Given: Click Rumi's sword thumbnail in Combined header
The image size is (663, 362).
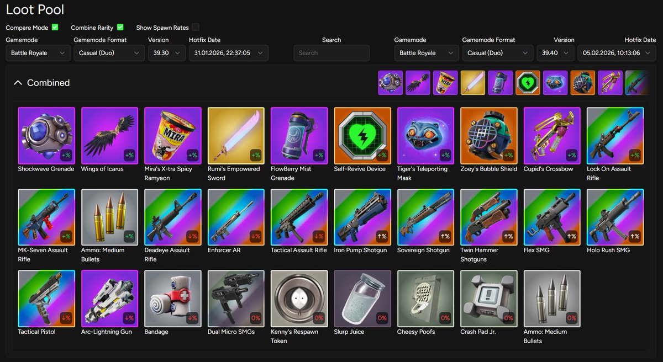Looking at the screenshot, I should tap(473, 83).
